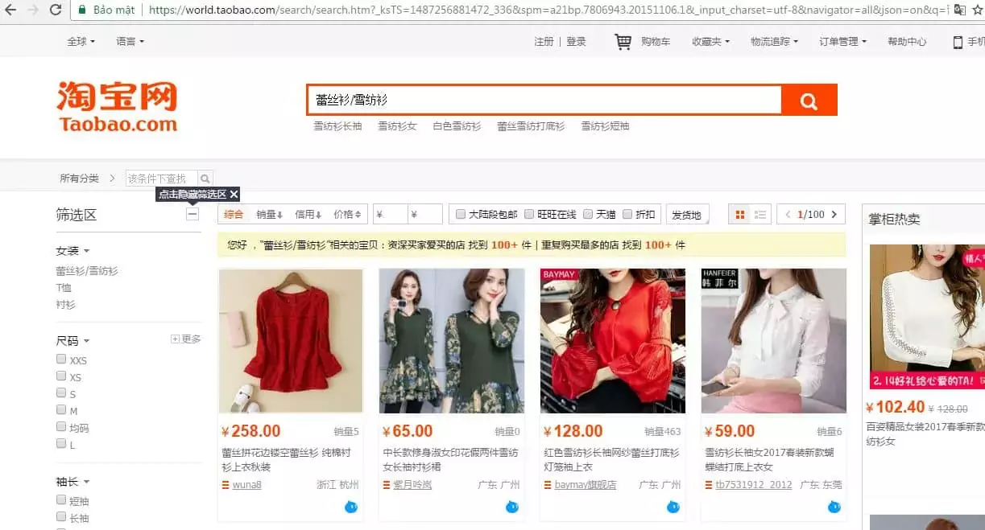985x530 pixels.
Task: Click the Taobao.com logo
Action: pyautogui.click(x=117, y=102)
